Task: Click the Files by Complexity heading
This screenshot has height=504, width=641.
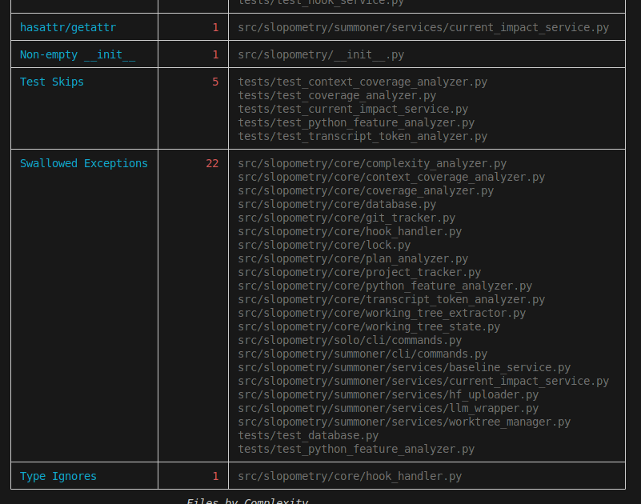Action: [247, 500]
